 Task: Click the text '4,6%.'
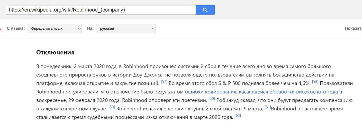[x=304, y=83]
